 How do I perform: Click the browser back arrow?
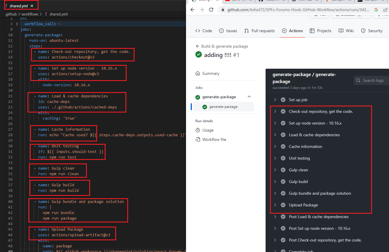(192, 10)
